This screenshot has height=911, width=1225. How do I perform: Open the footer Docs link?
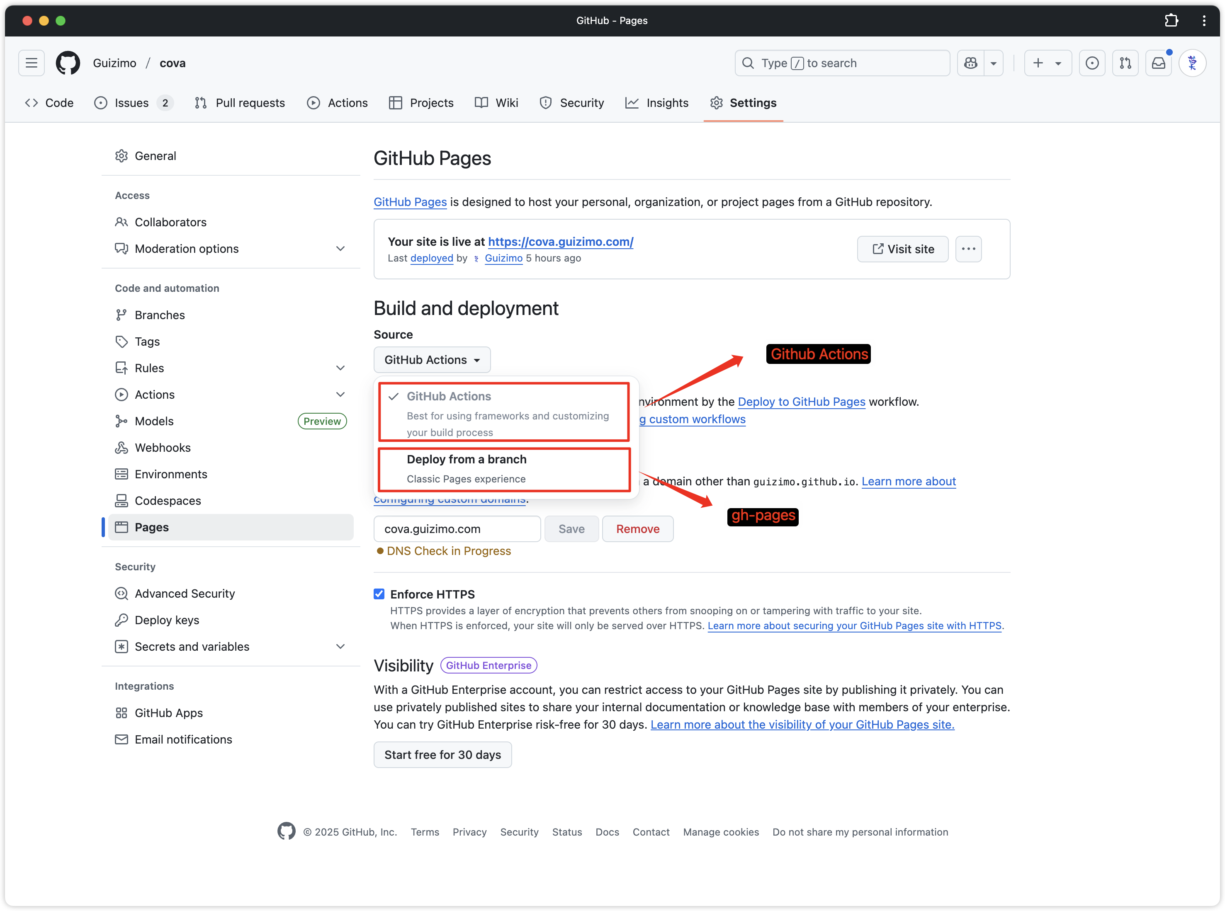[x=607, y=832]
